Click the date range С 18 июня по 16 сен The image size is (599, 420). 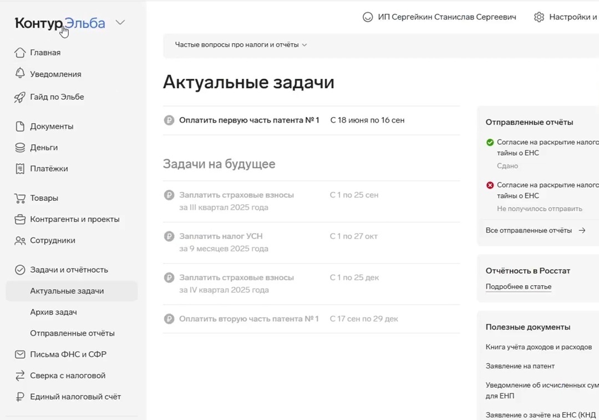(x=367, y=120)
